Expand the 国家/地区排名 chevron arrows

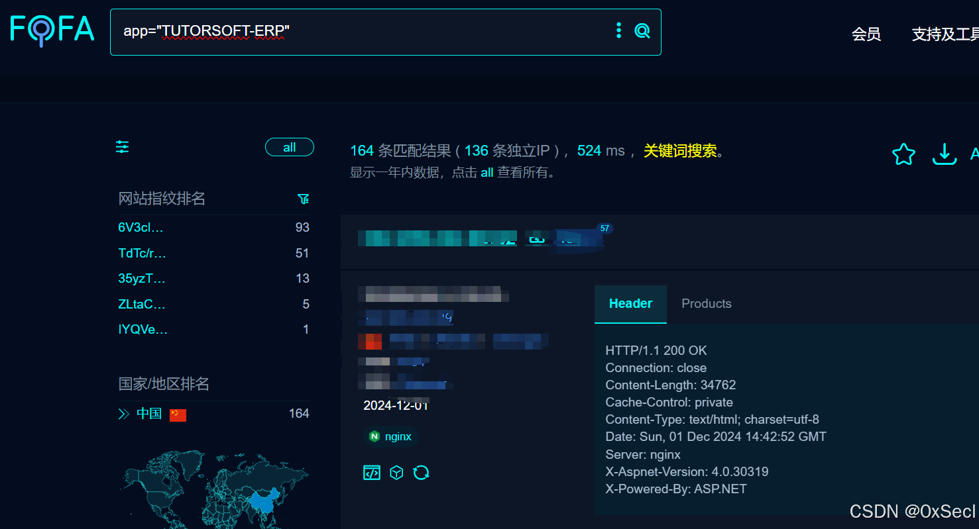[x=123, y=413]
